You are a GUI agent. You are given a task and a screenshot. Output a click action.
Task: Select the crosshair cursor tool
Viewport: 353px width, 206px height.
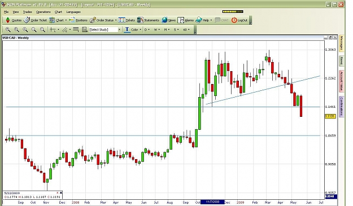53,30
